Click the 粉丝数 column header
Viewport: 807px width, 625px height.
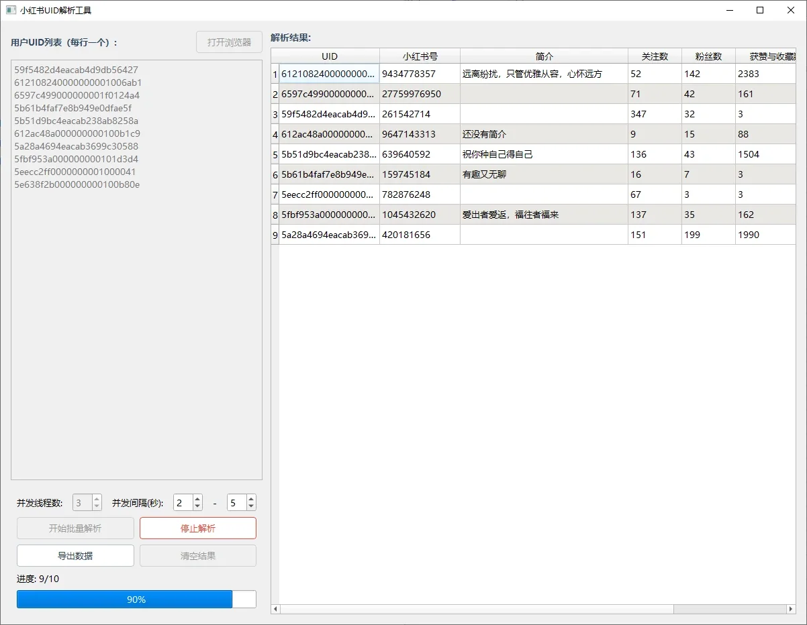click(708, 56)
